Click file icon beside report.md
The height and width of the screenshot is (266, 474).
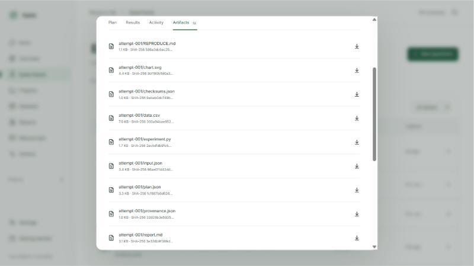111,238
